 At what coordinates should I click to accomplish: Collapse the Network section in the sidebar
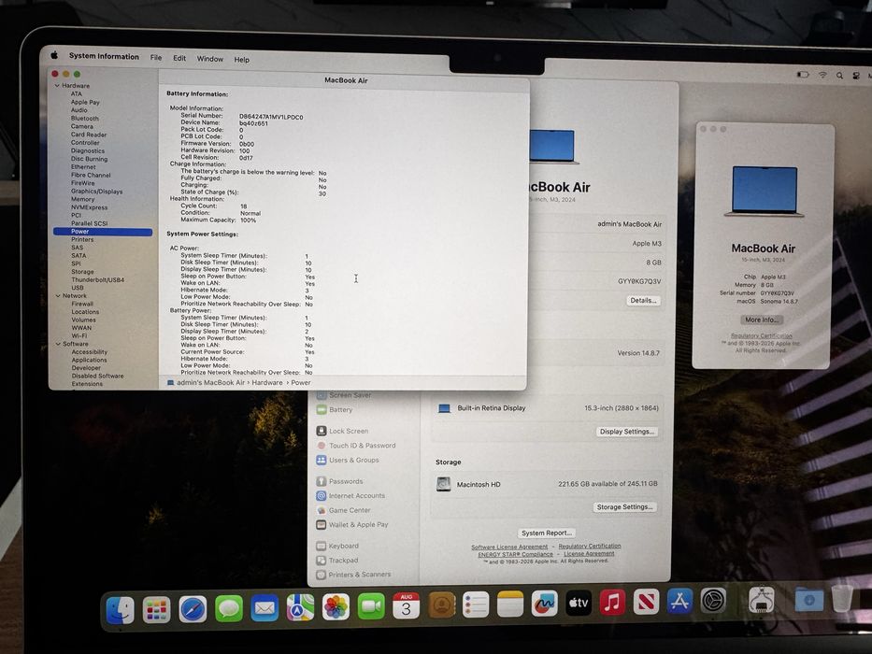pyautogui.click(x=58, y=296)
